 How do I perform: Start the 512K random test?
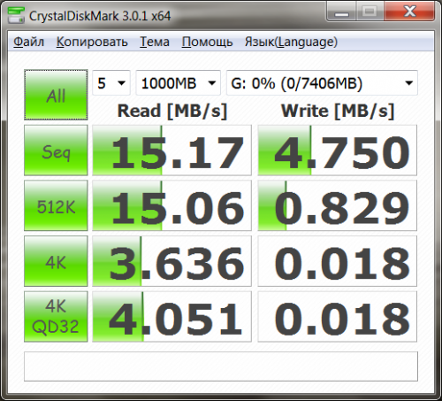(x=56, y=205)
